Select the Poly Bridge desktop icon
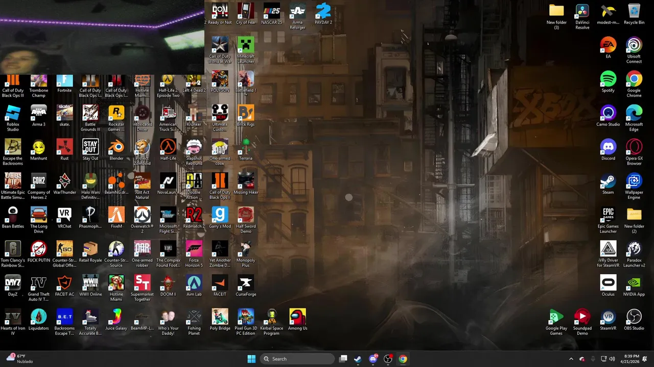Viewport: 654px width, 367px height. tap(220, 320)
